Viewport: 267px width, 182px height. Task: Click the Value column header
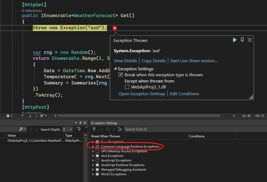36,135
